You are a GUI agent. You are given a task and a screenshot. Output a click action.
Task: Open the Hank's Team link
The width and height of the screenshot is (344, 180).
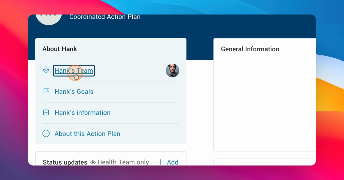coord(74,70)
